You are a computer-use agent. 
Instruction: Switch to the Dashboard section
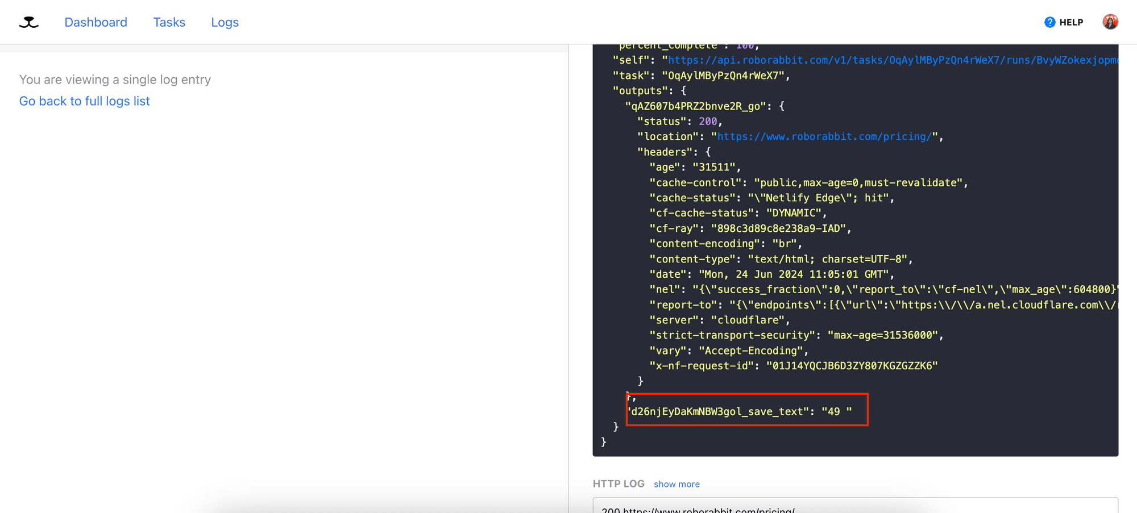point(96,22)
